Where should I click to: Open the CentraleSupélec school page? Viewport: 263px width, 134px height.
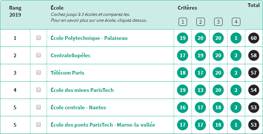click(x=71, y=55)
